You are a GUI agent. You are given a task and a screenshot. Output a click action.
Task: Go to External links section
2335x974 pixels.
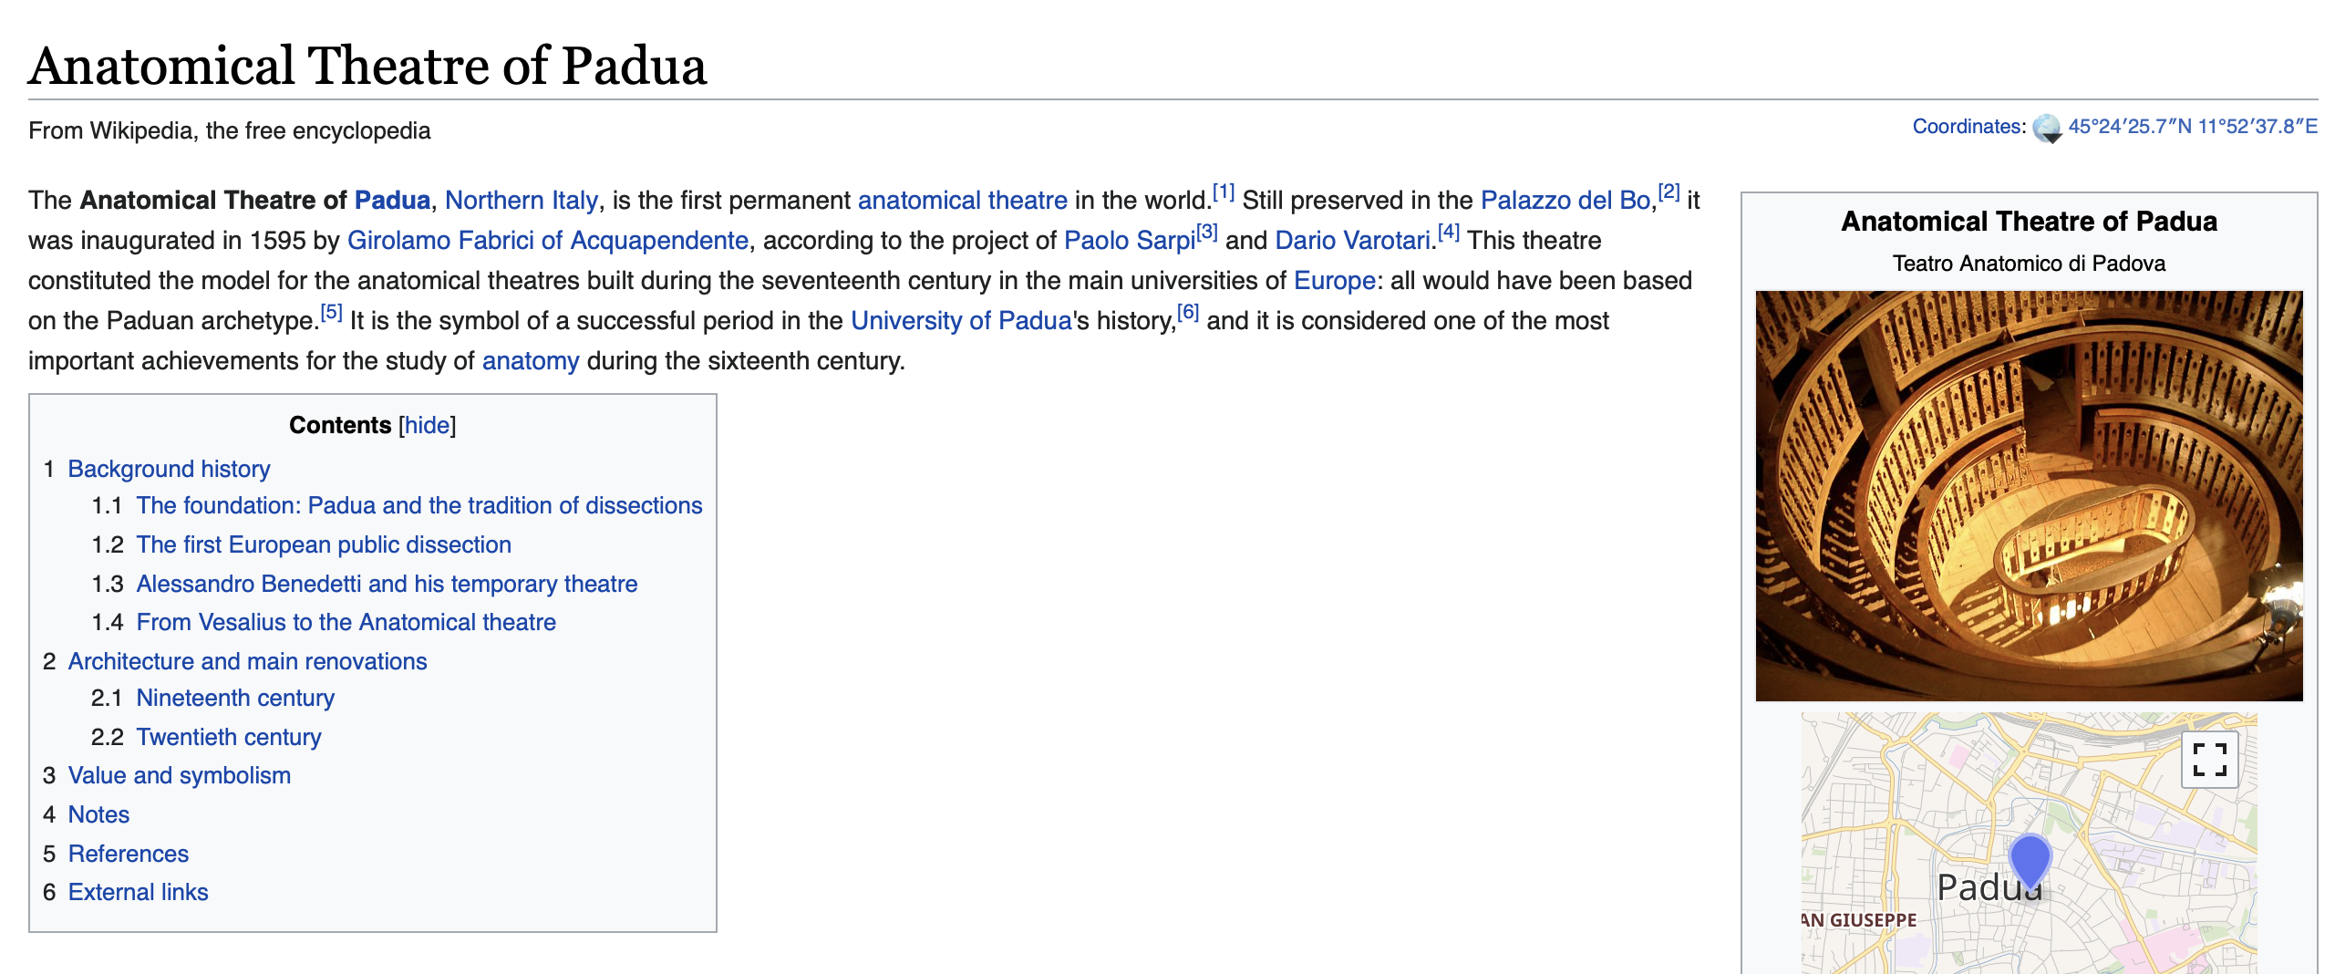pyautogui.click(x=138, y=892)
